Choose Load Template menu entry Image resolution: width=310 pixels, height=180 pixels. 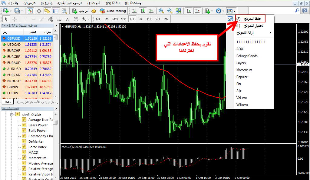pos(250,26)
